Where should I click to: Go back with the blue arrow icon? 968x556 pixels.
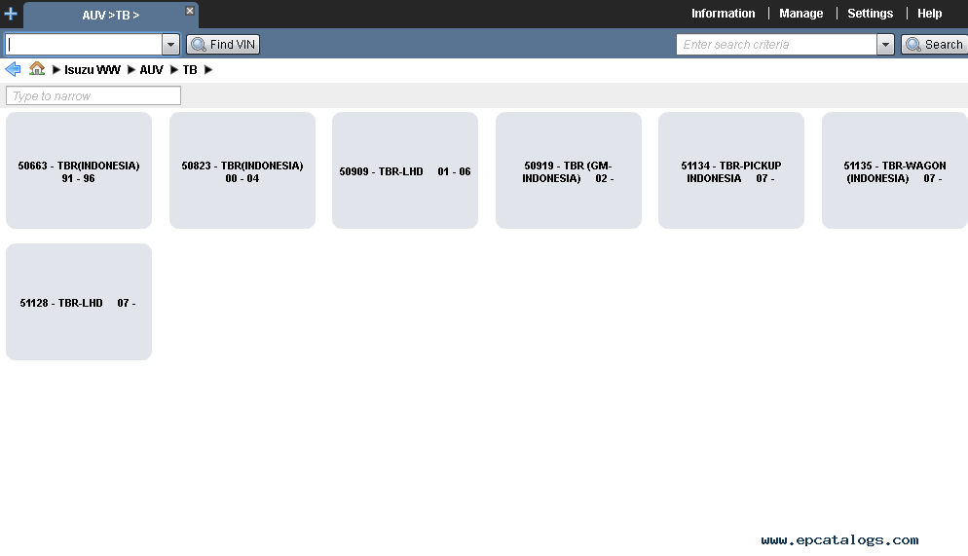point(13,69)
